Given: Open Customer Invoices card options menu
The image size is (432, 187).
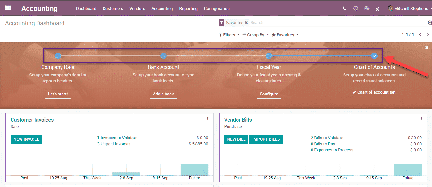Looking at the screenshot, I should [208, 119].
